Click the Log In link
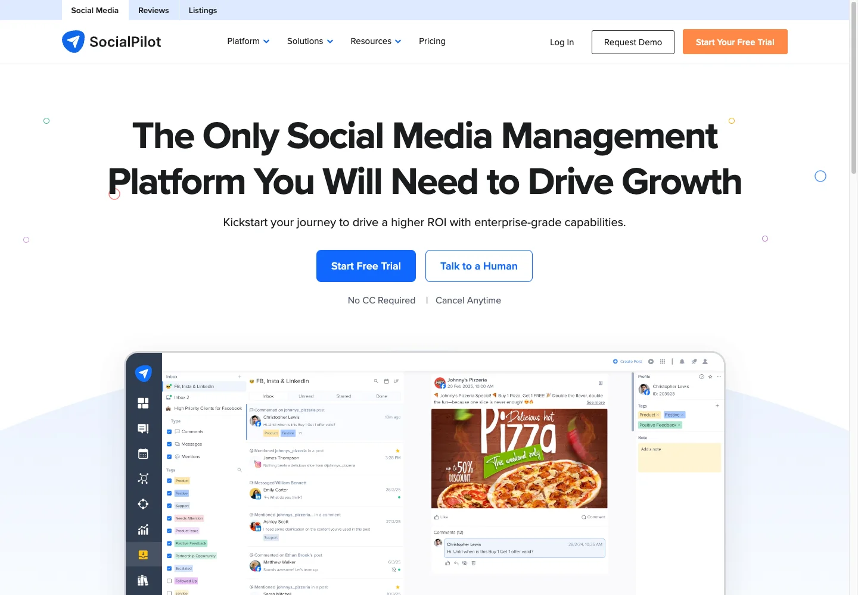 coord(562,42)
